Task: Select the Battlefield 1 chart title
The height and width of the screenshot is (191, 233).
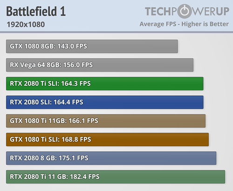Action: coord(36,11)
